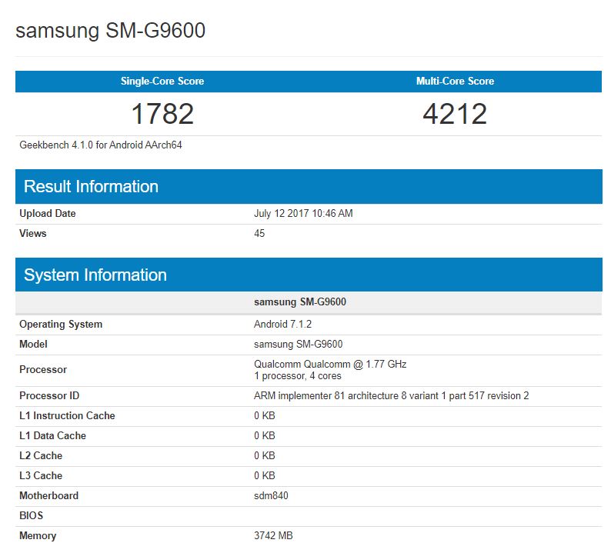Click the Processor row label
611x553 pixels.
pos(43,370)
